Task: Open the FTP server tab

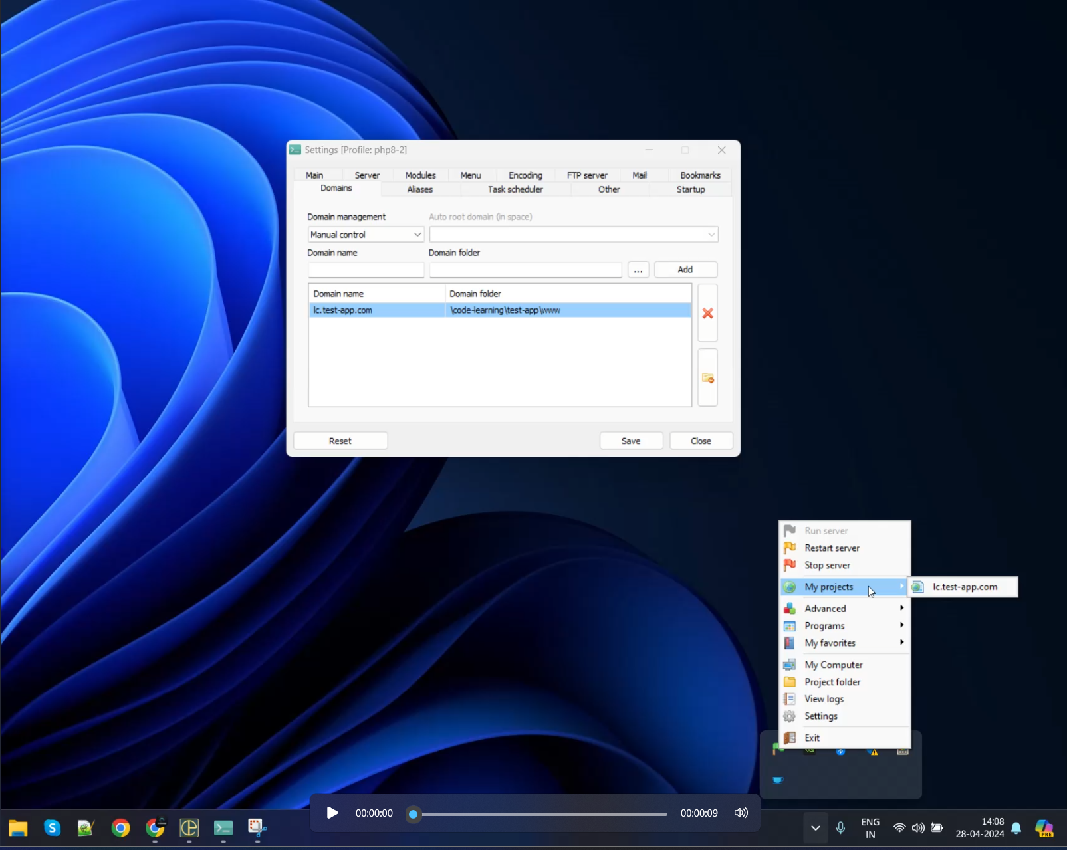Action: point(587,175)
